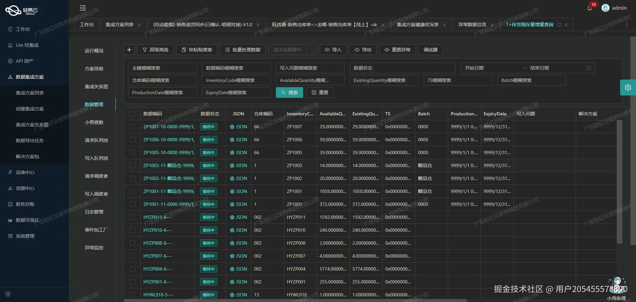This screenshot has height=302, width=636.
Task: Close the T+存货现存量增量查询 tab
Action: click(x=566, y=25)
